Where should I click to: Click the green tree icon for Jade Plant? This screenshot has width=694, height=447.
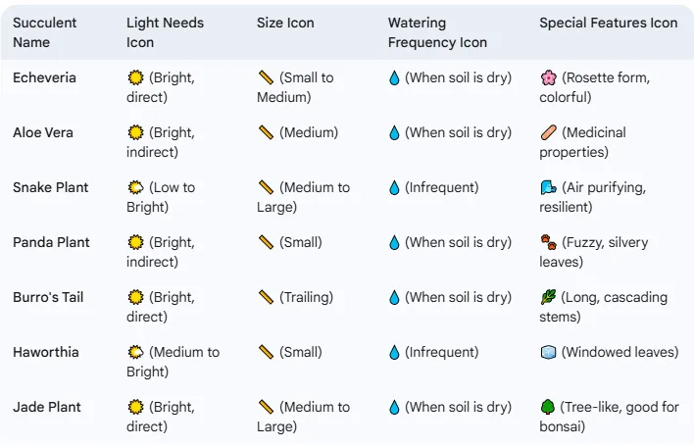548,407
